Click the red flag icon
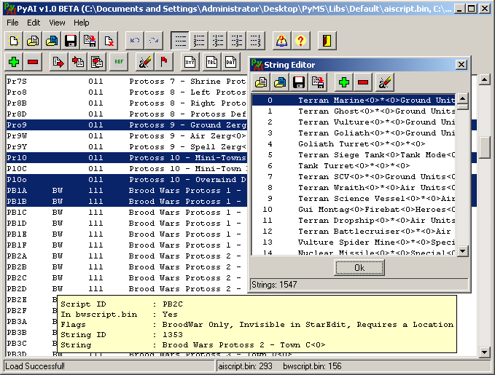Image resolution: width=495 pixels, height=375 pixels. [164, 62]
